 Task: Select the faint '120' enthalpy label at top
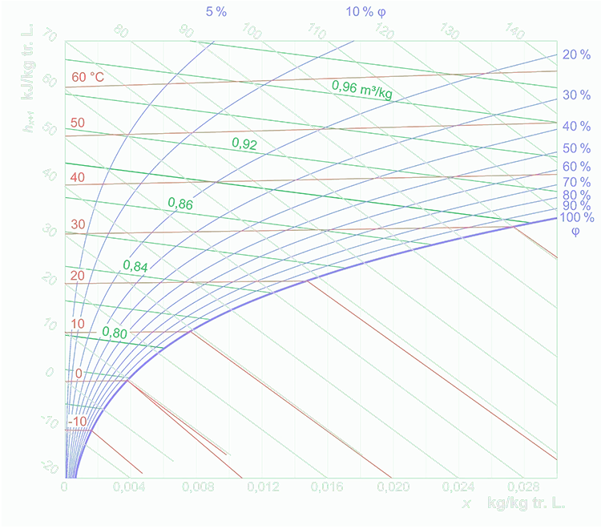pos(385,30)
